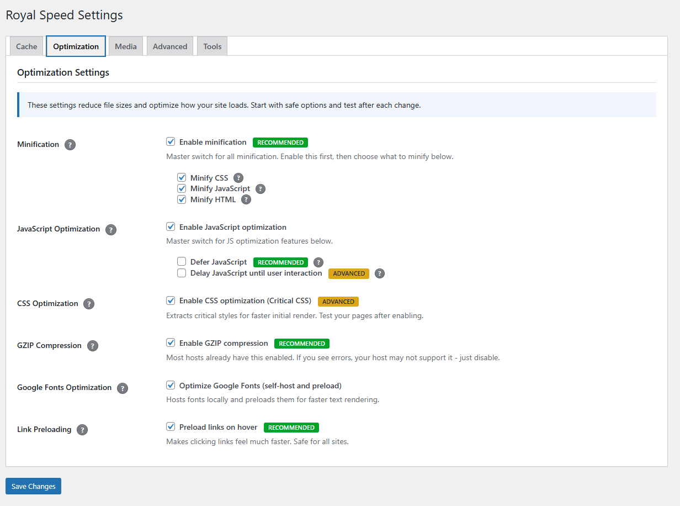Click the Defer JavaScript help icon
The height and width of the screenshot is (506, 680).
318,262
